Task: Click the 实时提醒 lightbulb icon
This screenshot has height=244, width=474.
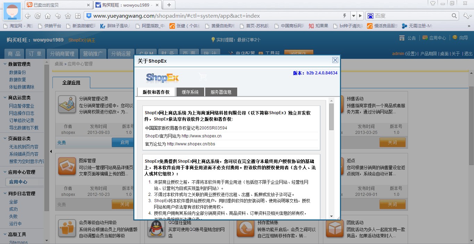Action: 213,40
